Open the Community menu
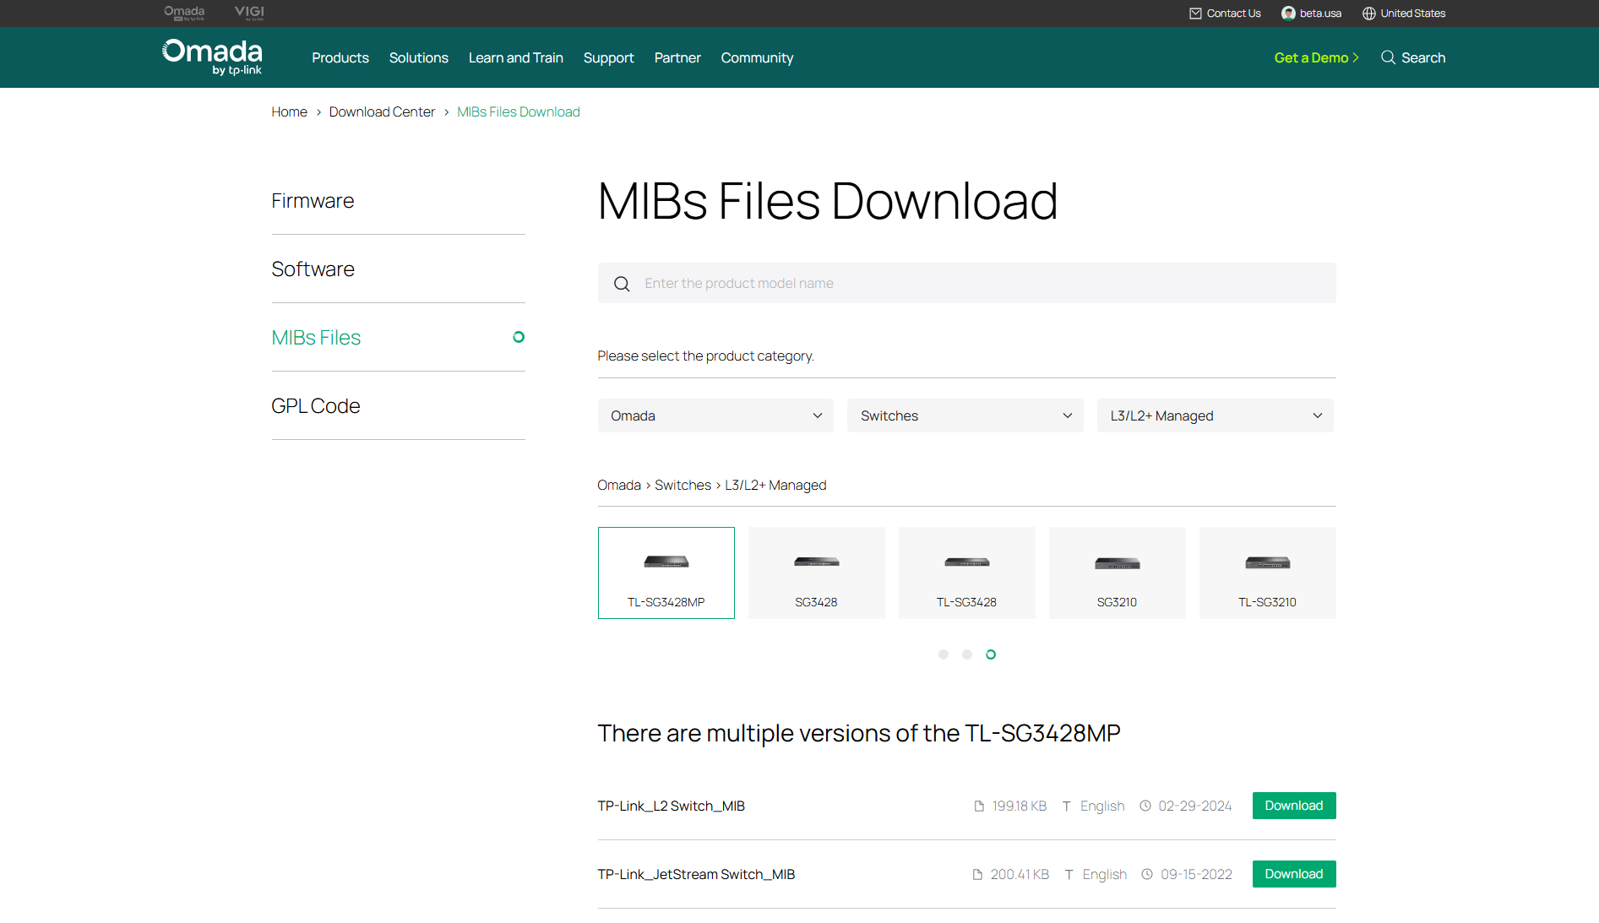Screen dimensions: 1599x923 758,57
